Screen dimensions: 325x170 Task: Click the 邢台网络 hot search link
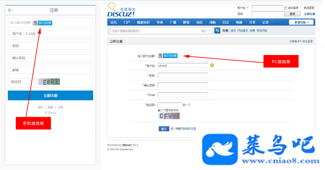click(x=262, y=31)
